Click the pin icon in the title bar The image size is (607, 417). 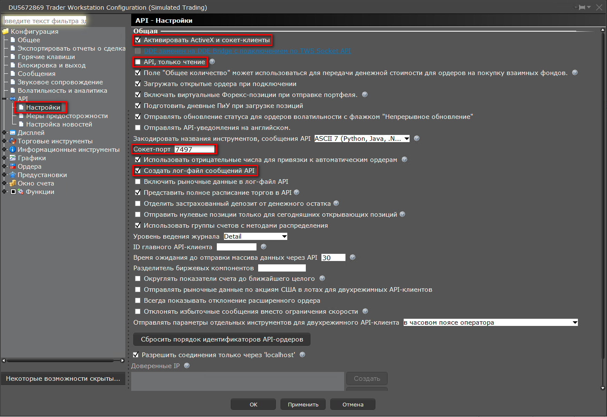tap(582, 7)
